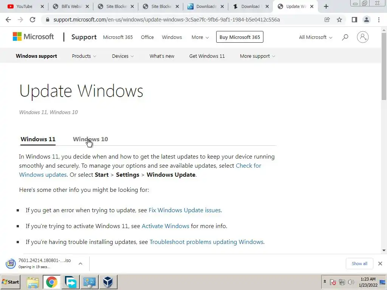Click the browser back arrow
387x290 pixels.
coord(8,20)
